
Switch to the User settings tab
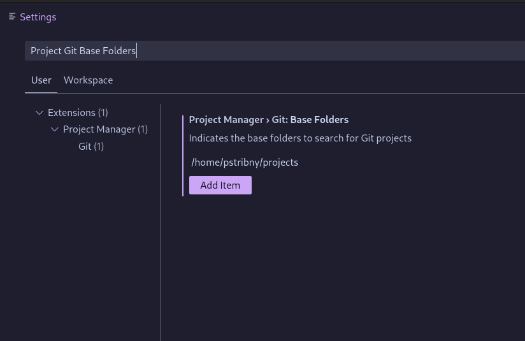pyautogui.click(x=41, y=80)
